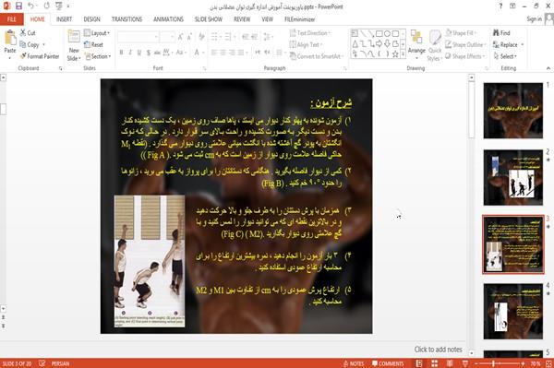
Task: Switch to the DESIGN tab
Action: [91, 19]
